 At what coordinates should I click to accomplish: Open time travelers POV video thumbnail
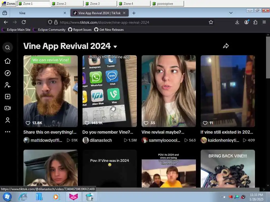(x=168, y=169)
